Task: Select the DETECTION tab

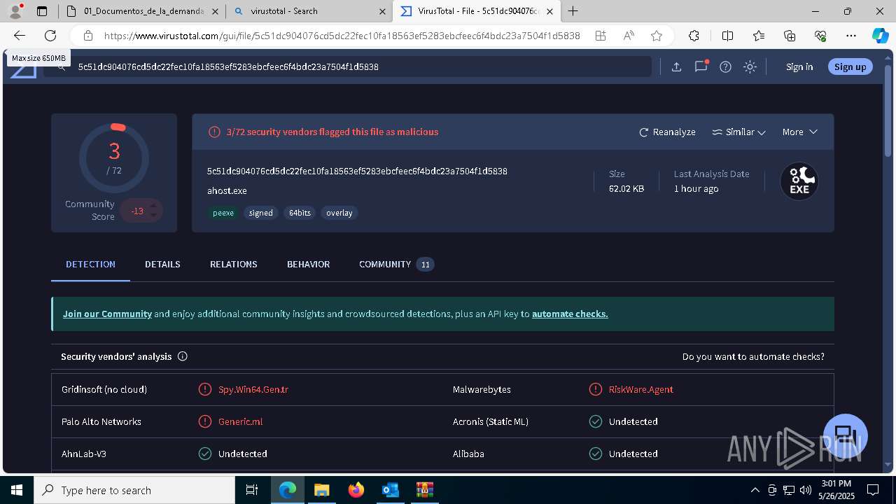Action: (90, 264)
